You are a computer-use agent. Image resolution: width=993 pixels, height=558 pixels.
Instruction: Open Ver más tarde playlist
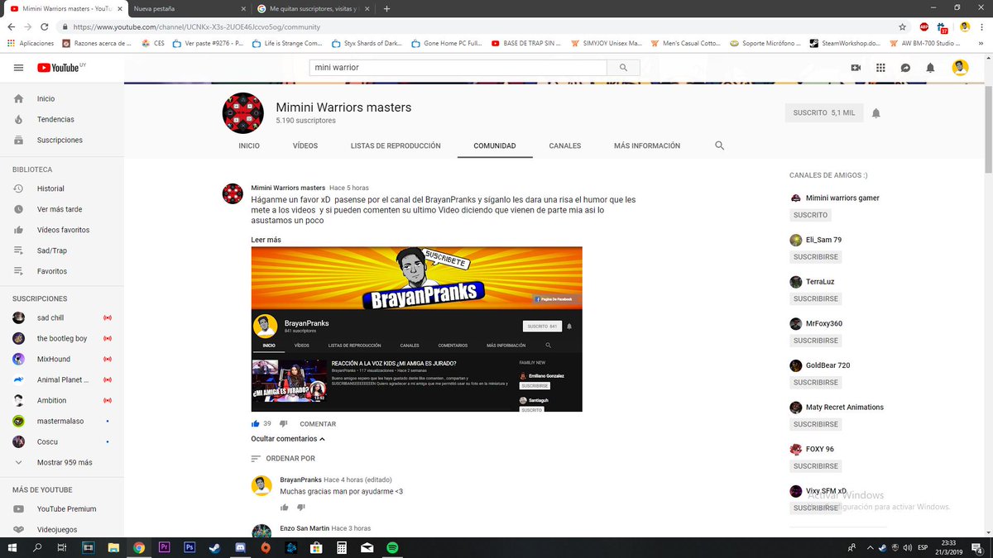tap(62, 209)
